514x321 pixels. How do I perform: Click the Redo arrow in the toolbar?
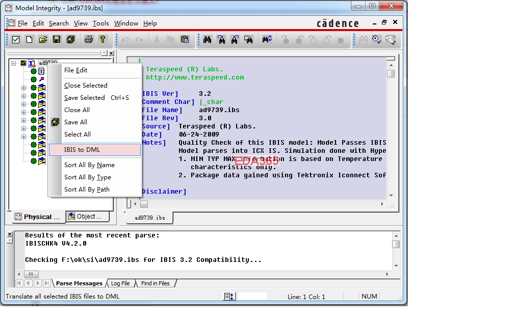139,40
